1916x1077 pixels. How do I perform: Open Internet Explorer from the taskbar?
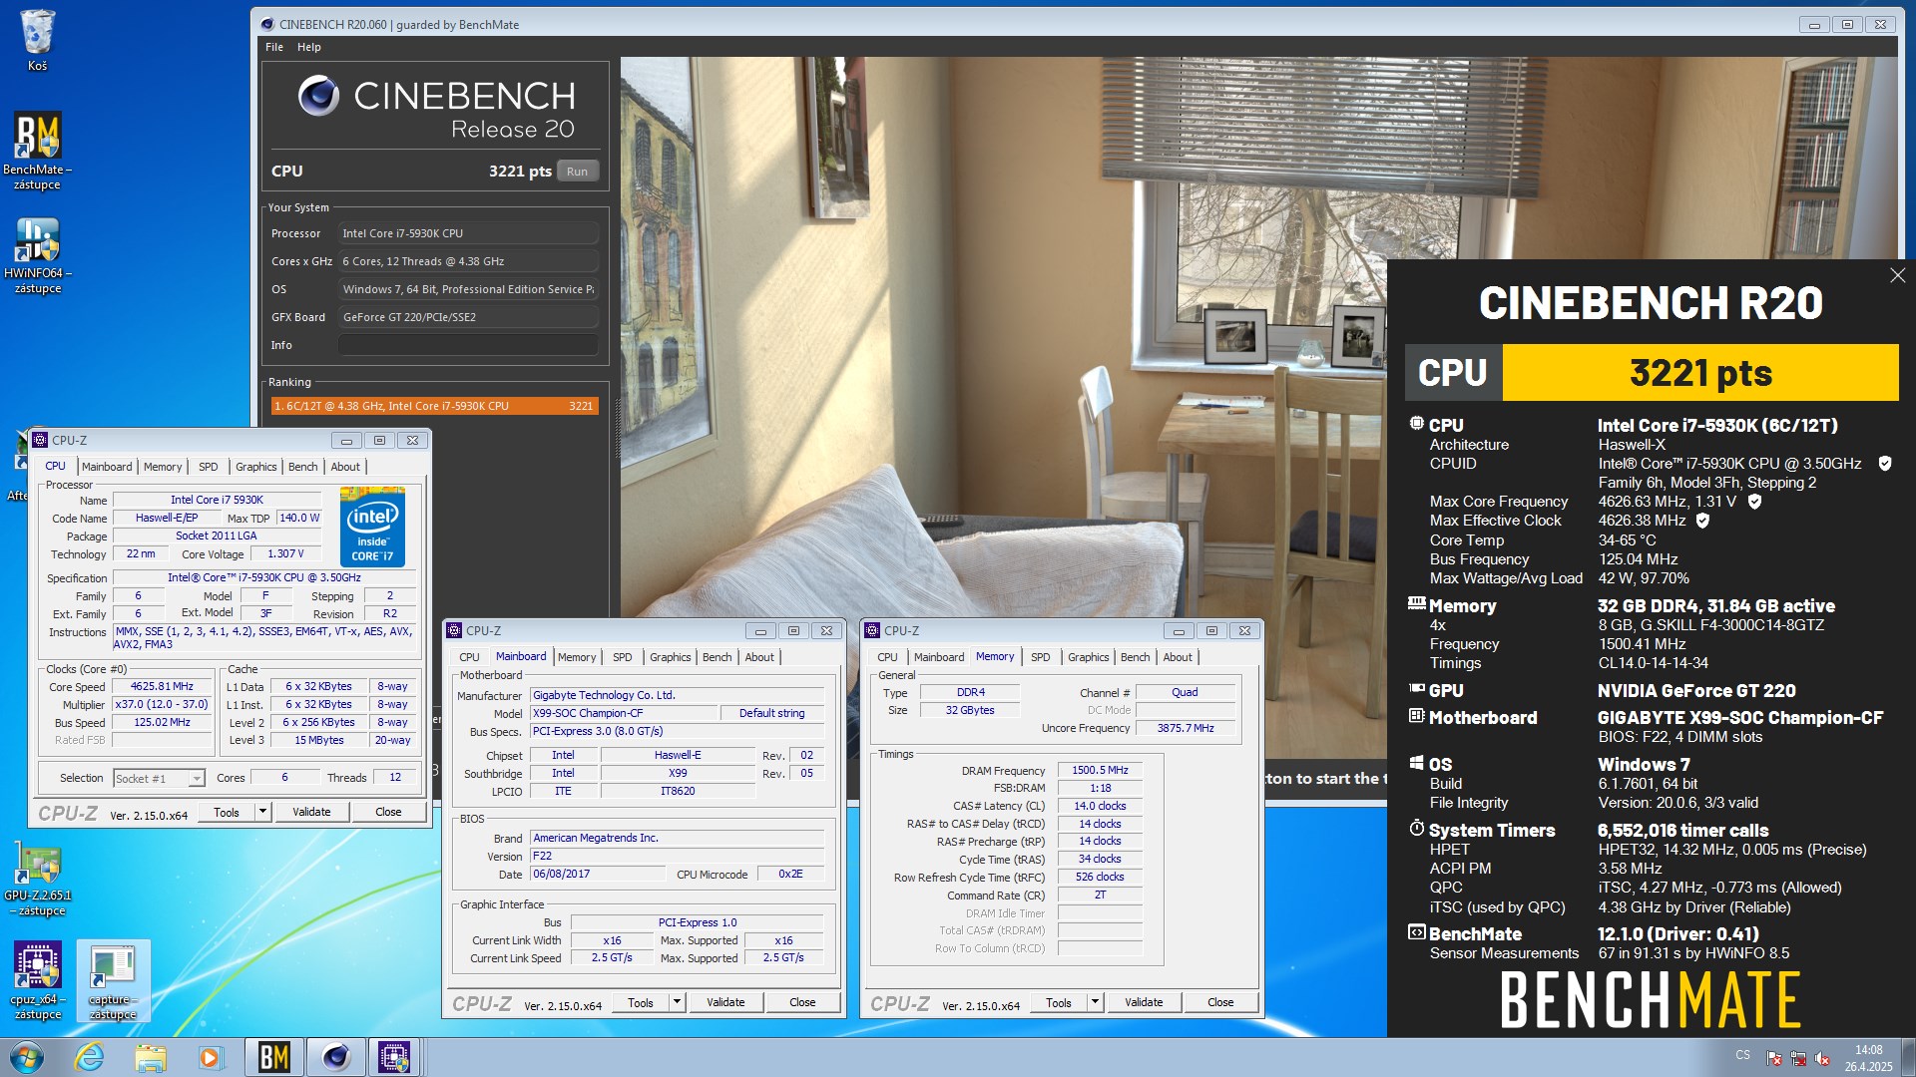(x=90, y=1057)
